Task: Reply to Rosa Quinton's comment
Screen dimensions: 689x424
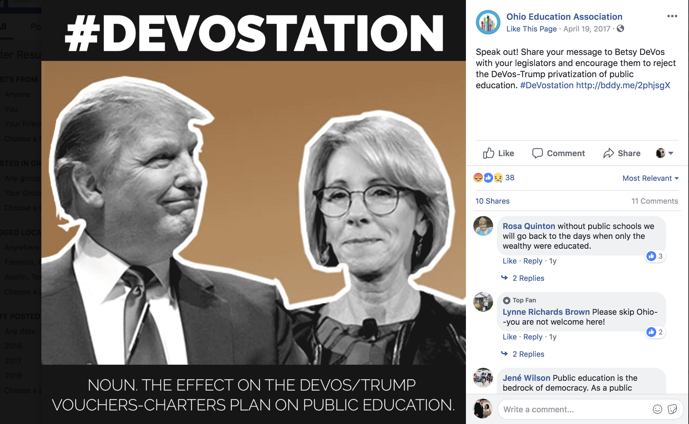Action: (x=533, y=261)
